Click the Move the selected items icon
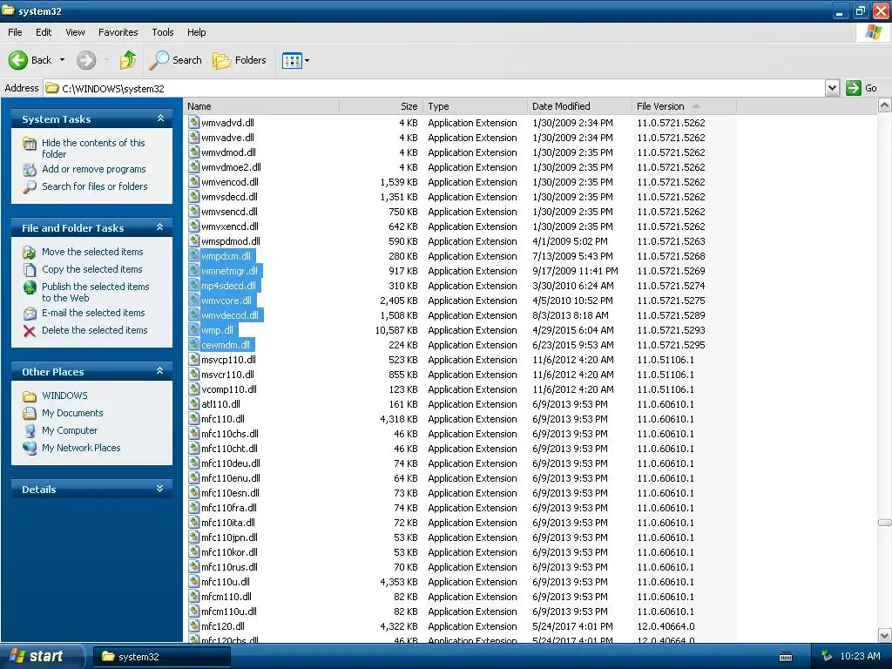This screenshot has height=669, width=892. (x=30, y=252)
